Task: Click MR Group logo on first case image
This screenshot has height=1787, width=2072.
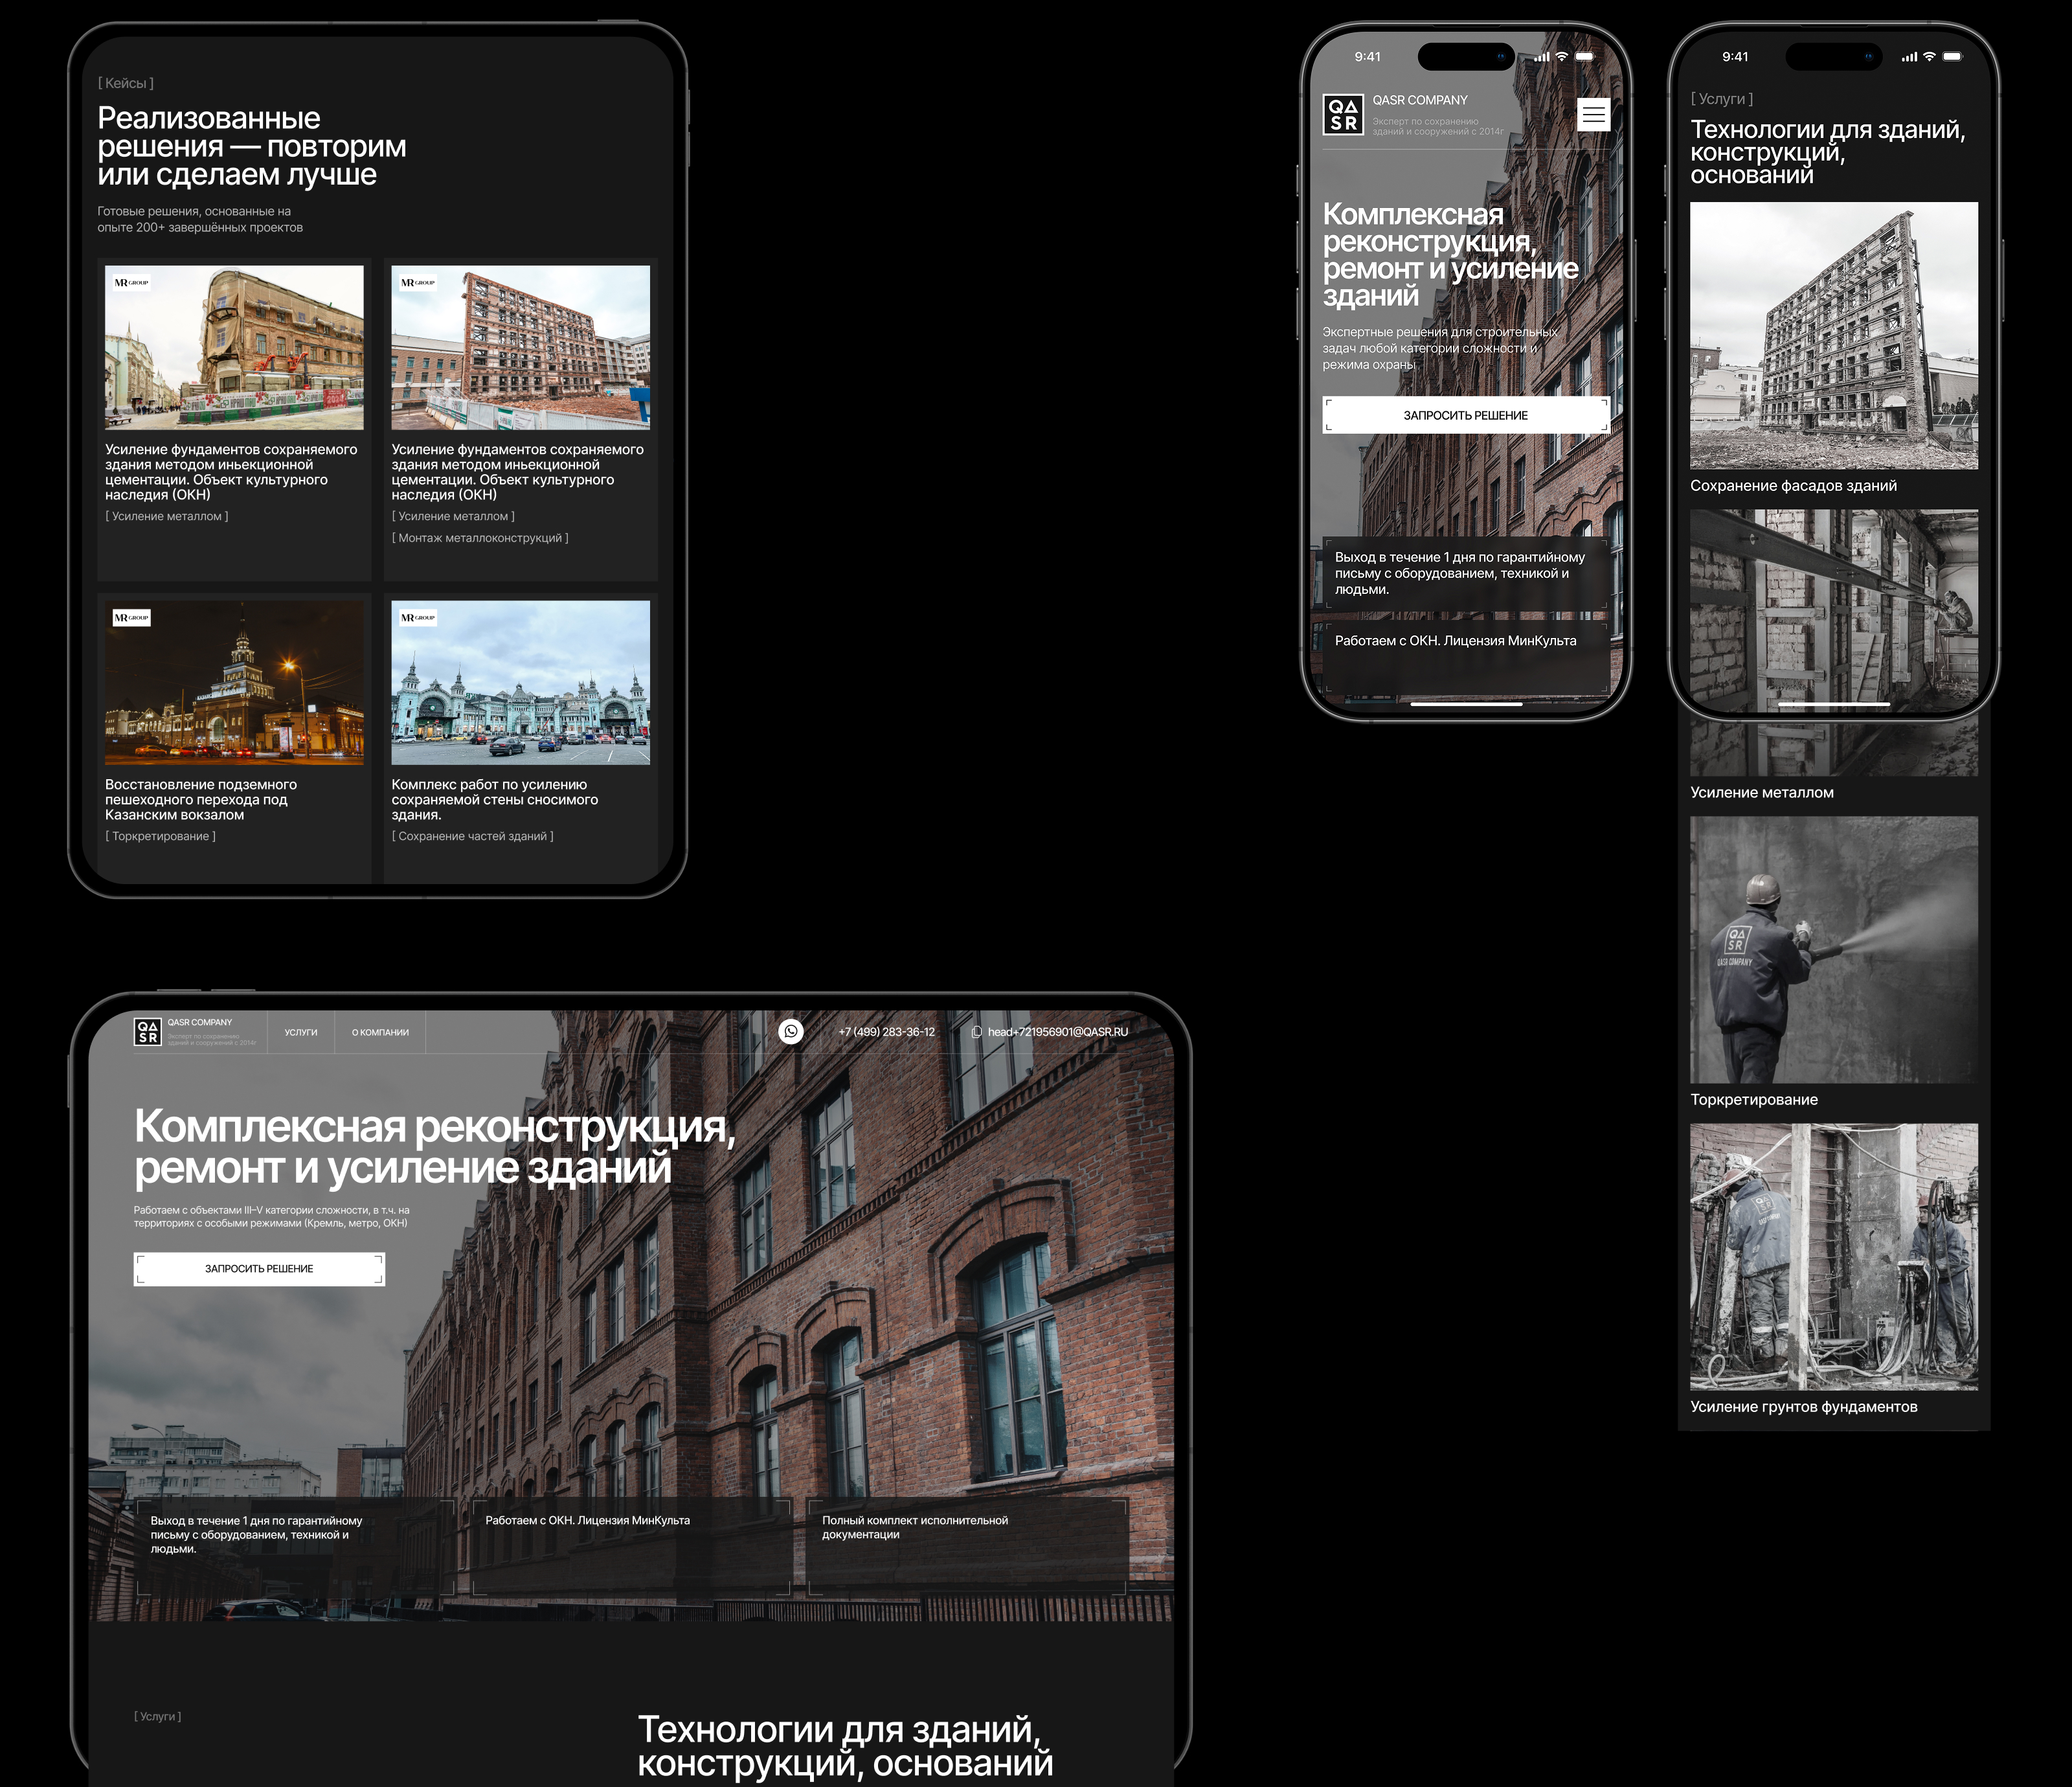Action: (x=131, y=283)
